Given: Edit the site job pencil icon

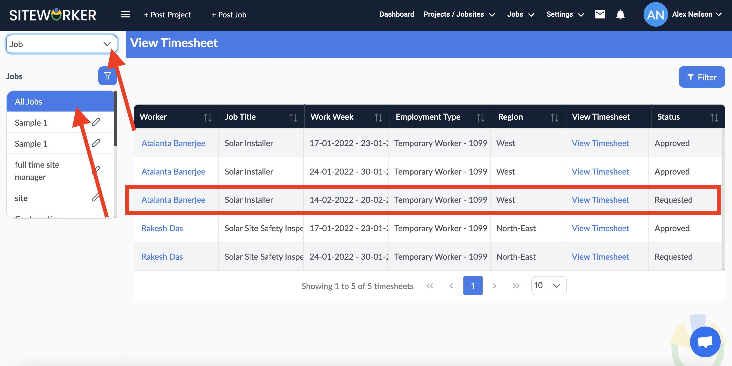Looking at the screenshot, I should click(96, 197).
